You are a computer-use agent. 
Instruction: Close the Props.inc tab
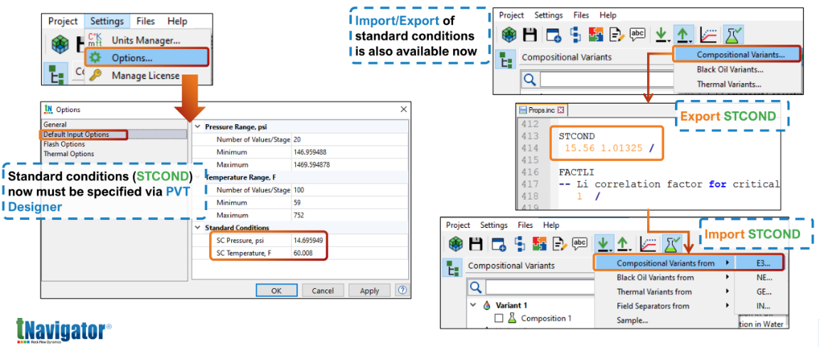point(560,110)
